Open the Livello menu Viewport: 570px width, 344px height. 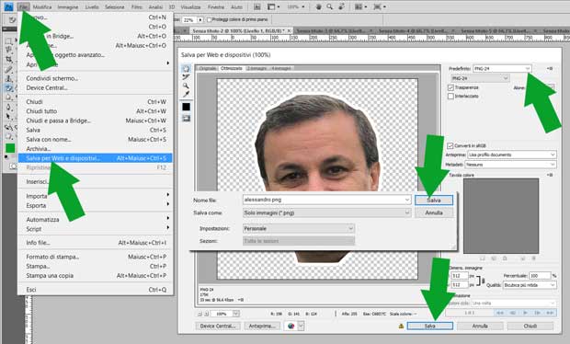[92, 7]
